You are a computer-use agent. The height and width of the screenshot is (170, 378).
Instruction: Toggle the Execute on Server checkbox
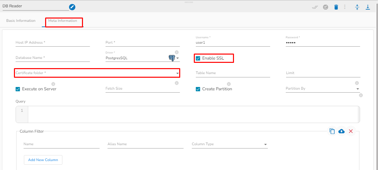[18, 89]
